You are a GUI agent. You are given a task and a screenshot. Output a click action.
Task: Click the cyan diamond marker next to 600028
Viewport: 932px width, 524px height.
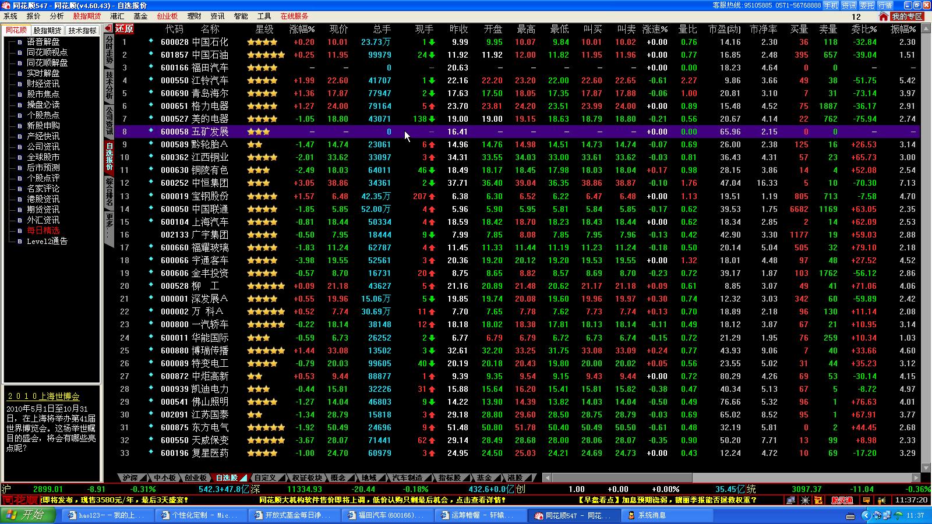pyautogui.click(x=151, y=41)
